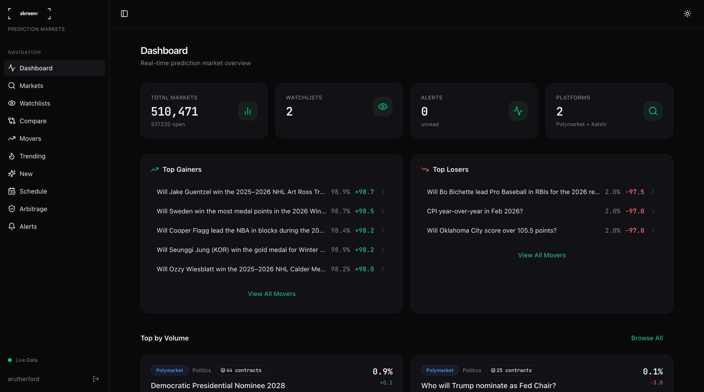The image size is (704, 392).
Task: Click the Alerts card activity icon
Action: click(x=518, y=111)
